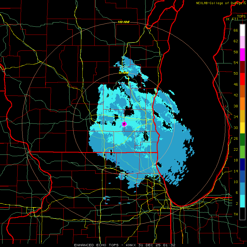Click the '46' legend value
Screen dimensions: 247x247
coord(236,85)
